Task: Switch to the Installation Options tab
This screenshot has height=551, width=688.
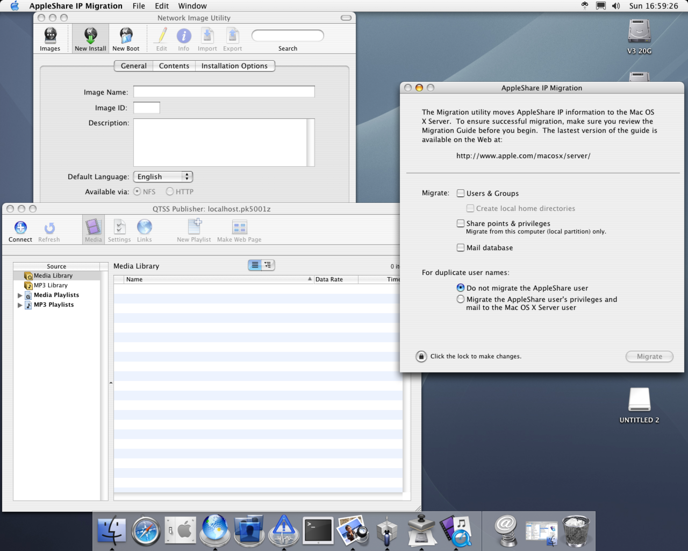Action: [x=235, y=66]
